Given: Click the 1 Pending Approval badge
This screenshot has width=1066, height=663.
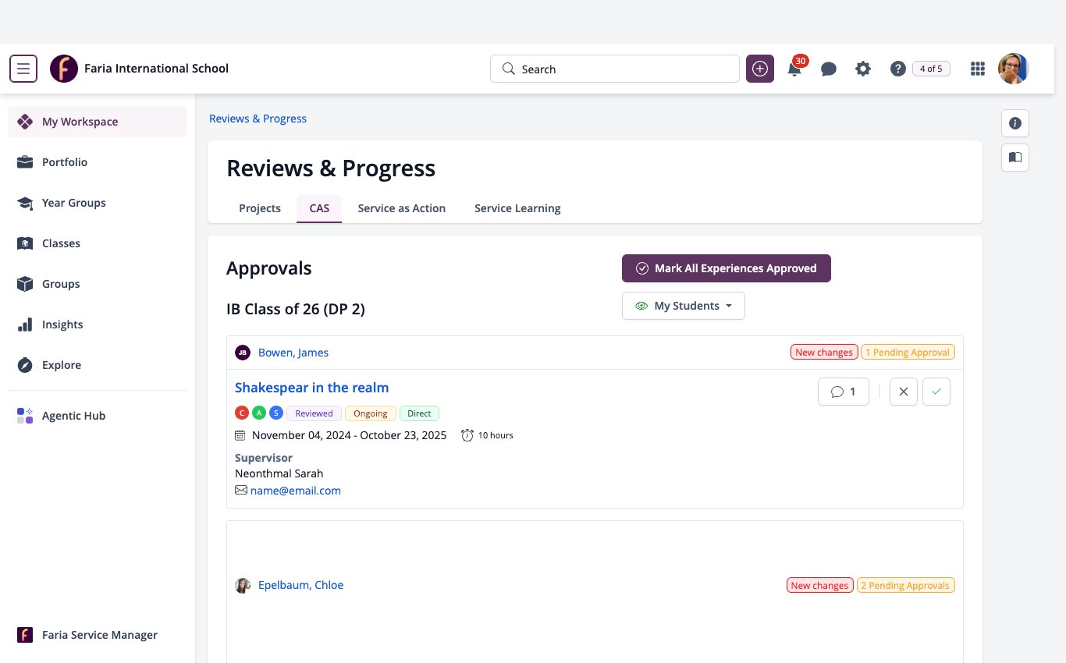Looking at the screenshot, I should pyautogui.click(x=908, y=353).
